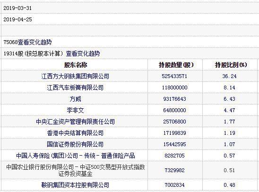Select percentage 1.07
The height and width of the screenshot is (192, 259).
pos(229,144)
